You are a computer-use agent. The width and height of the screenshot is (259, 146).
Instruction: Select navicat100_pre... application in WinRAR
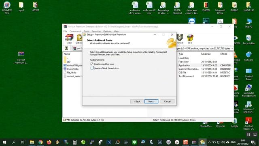coord(73,65)
